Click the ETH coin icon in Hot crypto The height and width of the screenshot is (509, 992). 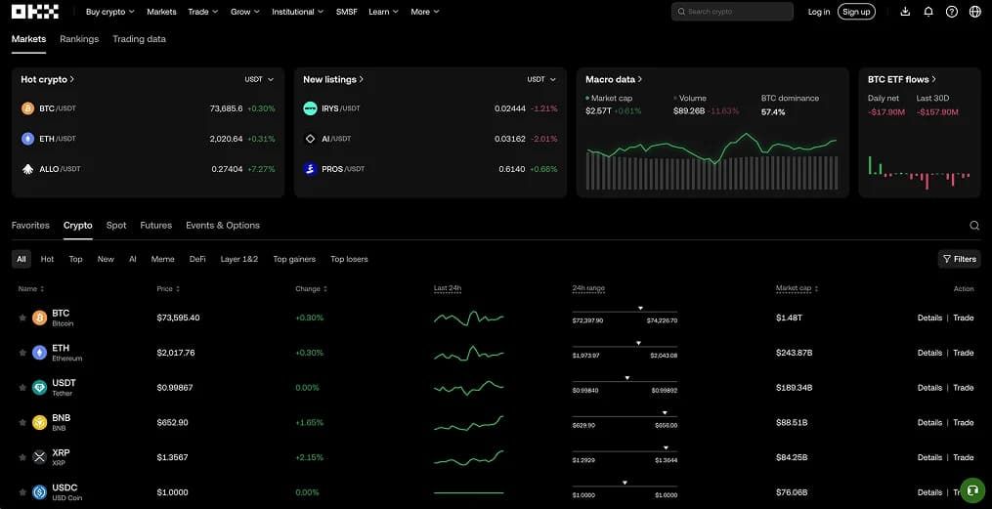(27, 139)
